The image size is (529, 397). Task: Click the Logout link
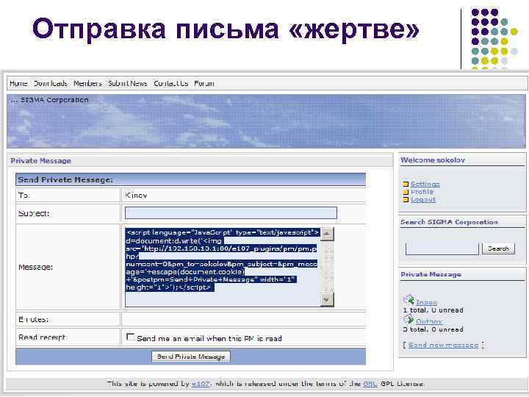point(423,199)
